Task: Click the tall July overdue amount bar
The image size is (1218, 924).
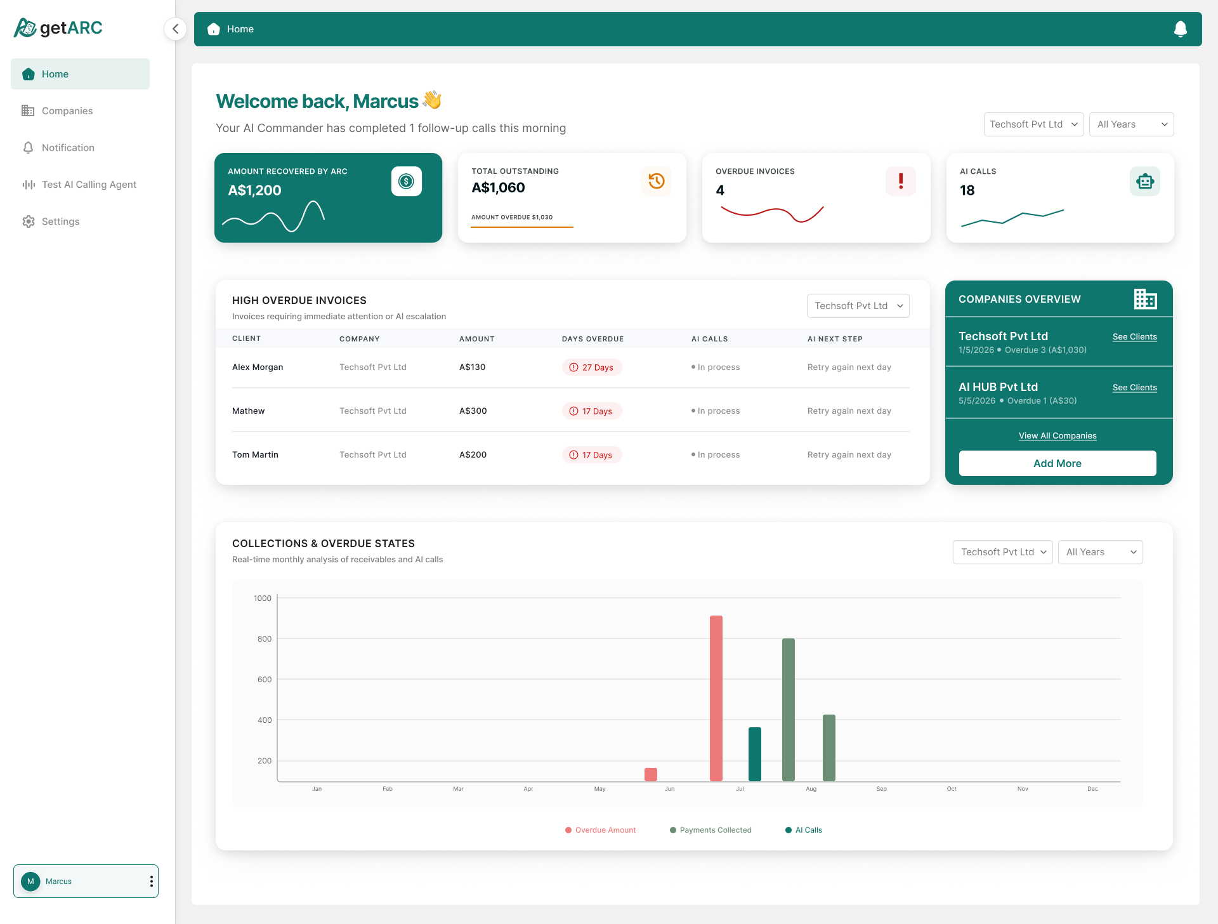Action: [716, 698]
